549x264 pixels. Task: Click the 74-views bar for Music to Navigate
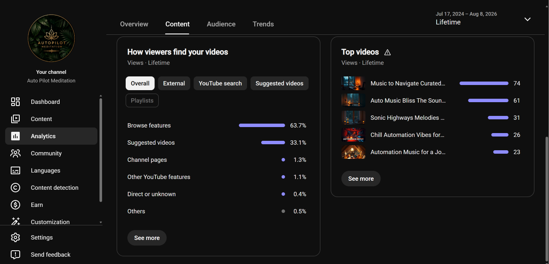tap(484, 83)
